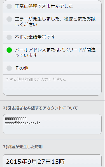Click the 3)問題が発生した時期 heading

pyautogui.click(x=23, y=147)
